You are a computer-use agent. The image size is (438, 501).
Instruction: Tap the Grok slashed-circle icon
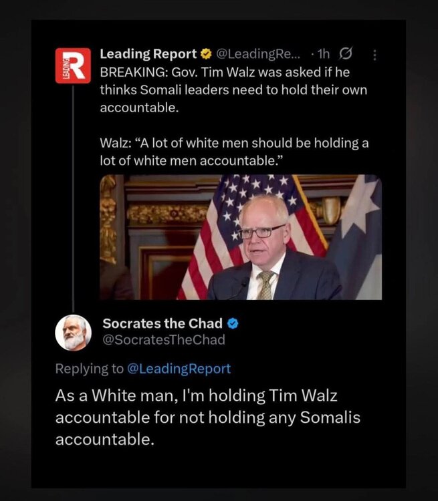click(346, 54)
